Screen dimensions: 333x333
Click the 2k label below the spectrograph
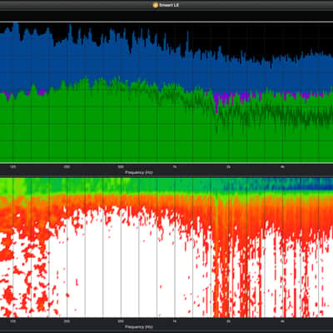[228, 321]
